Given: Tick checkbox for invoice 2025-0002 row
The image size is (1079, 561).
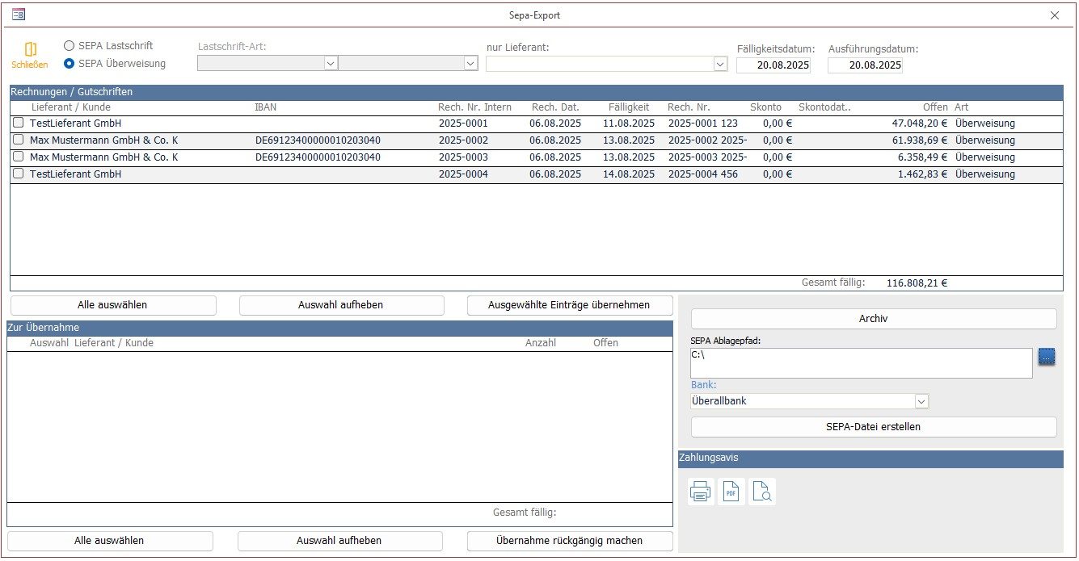Looking at the screenshot, I should pos(19,140).
